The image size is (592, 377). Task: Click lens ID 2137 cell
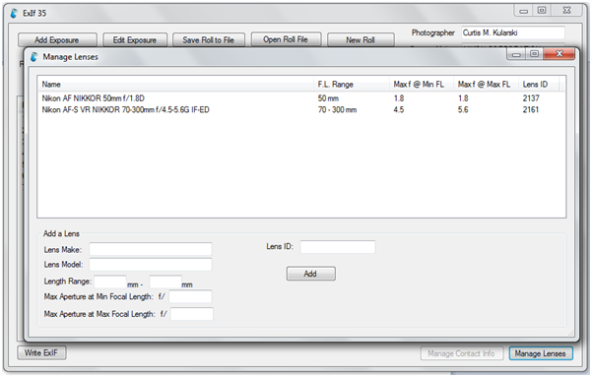(x=531, y=98)
